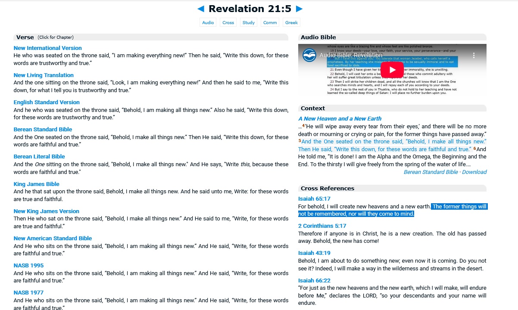Go to next verse with right arrow

pyautogui.click(x=299, y=9)
